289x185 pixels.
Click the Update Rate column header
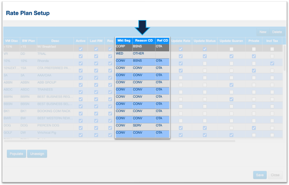[180, 41]
